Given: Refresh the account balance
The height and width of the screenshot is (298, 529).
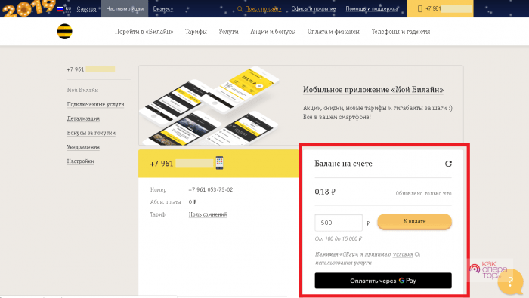Looking at the screenshot, I should coord(448,164).
